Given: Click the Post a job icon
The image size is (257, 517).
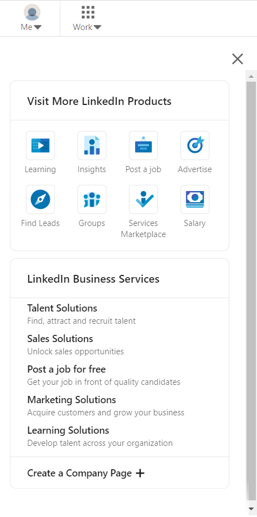Looking at the screenshot, I should pos(143,145).
